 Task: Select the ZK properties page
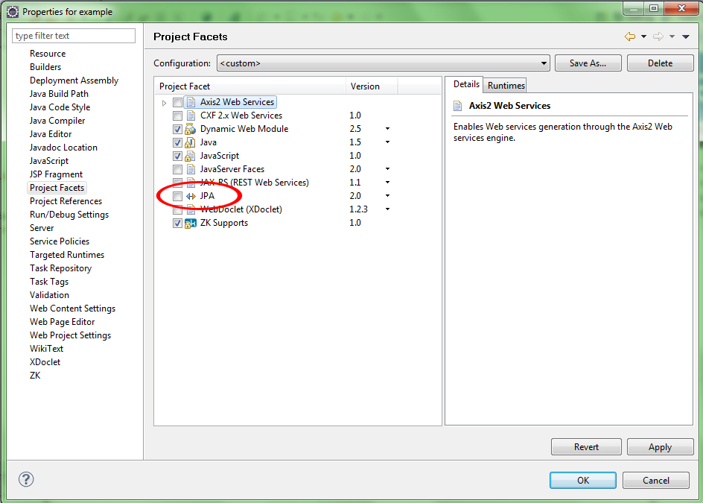click(x=35, y=376)
